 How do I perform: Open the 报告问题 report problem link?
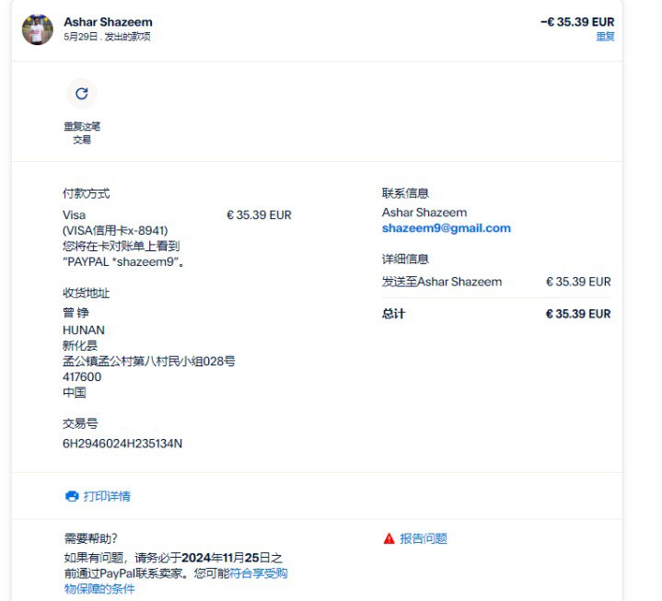(424, 538)
